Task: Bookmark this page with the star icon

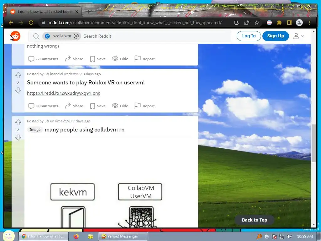Action: click(x=257, y=23)
